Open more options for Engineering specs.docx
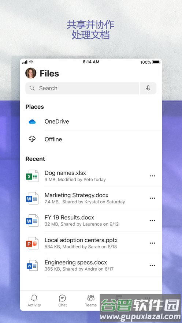Viewport: 182px width, 323px height. [152, 265]
